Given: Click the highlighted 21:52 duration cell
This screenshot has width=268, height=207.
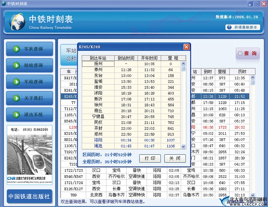Looking at the screenshot, I should click(x=239, y=96).
